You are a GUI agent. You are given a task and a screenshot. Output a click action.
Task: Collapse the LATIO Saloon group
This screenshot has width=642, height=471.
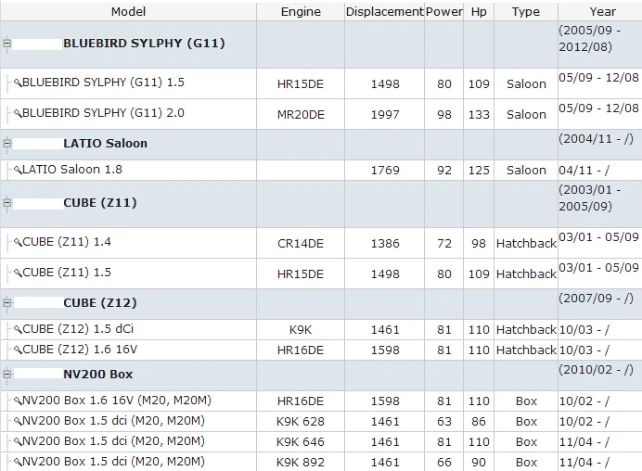click(x=7, y=143)
